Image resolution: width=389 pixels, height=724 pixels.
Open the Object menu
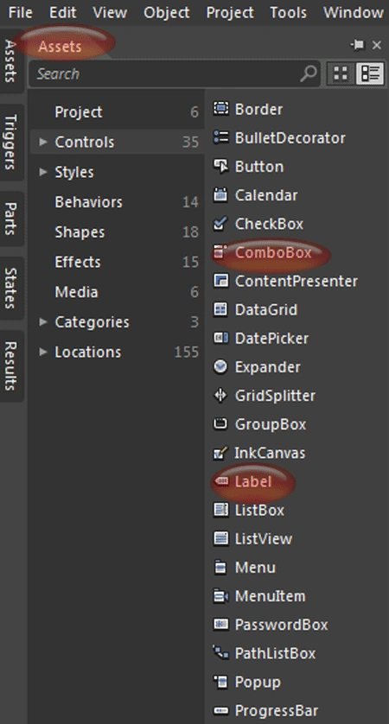click(166, 12)
